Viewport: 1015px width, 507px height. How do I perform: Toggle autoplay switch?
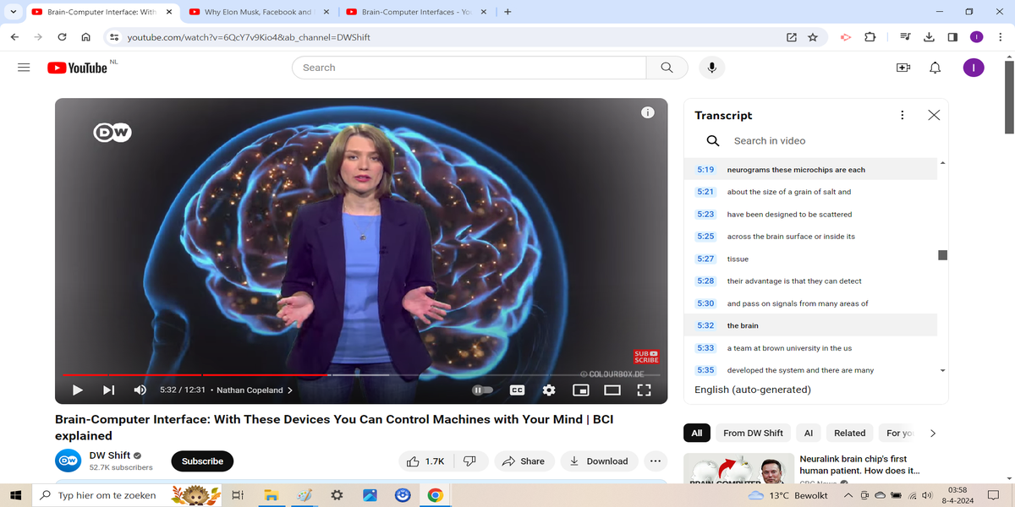[482, 390]
